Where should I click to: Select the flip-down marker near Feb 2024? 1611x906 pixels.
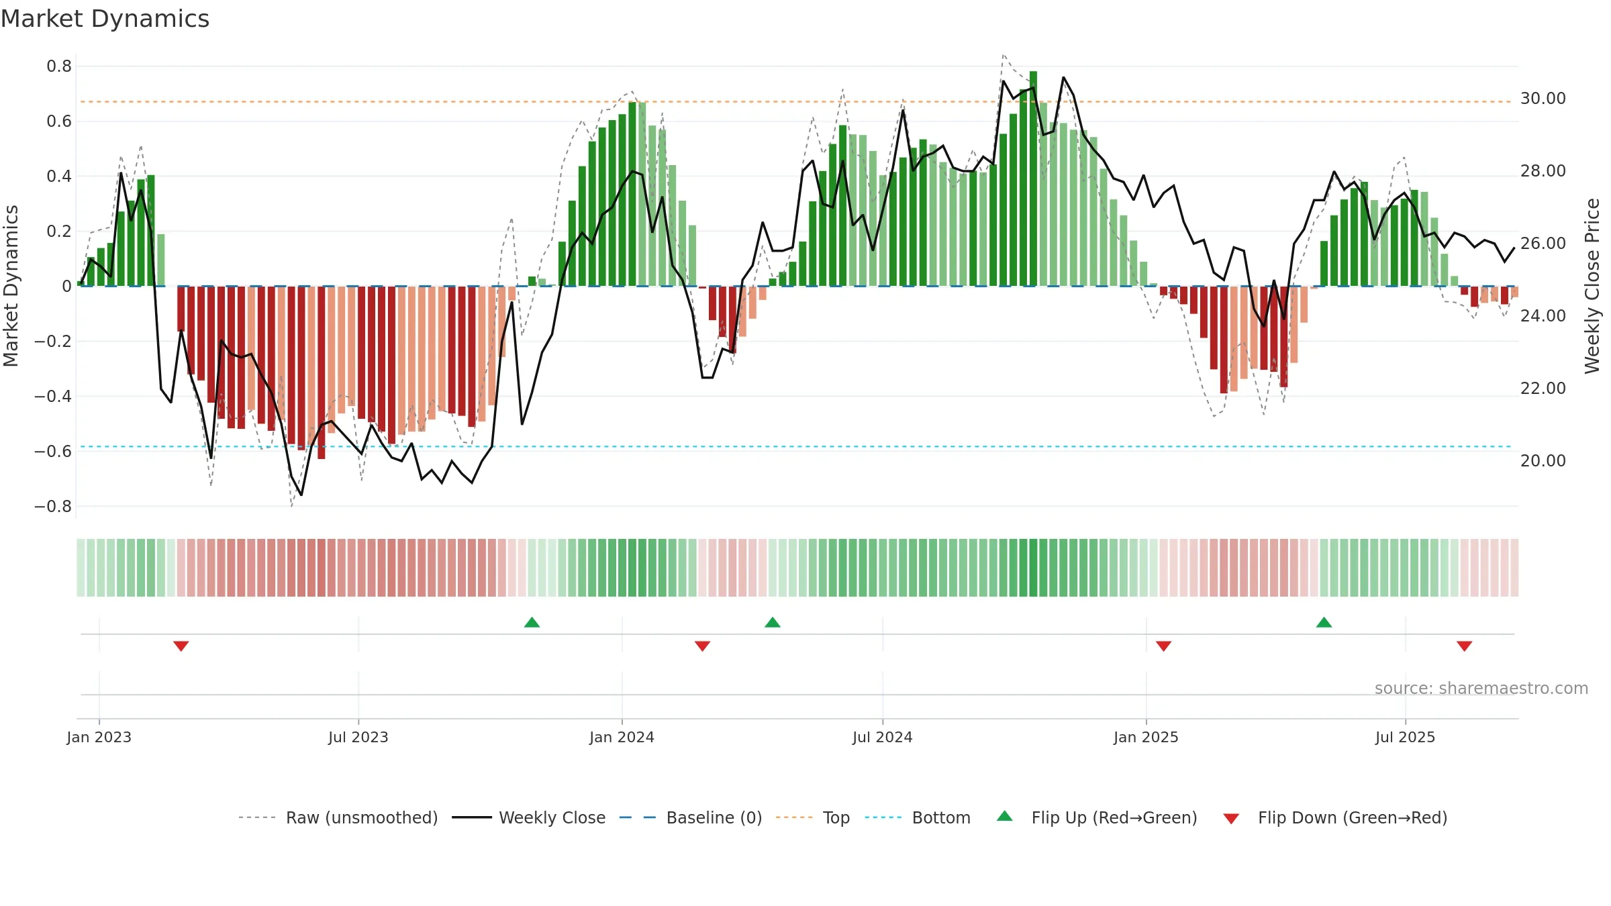click(x=702, y=646)
